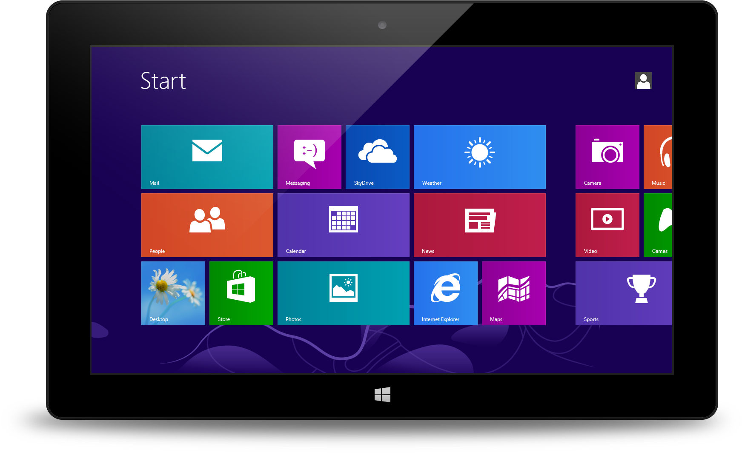The image size is (742, 453).
Task: Open SkyDrive cloud storage tile
Action: [x=377, y=157]
